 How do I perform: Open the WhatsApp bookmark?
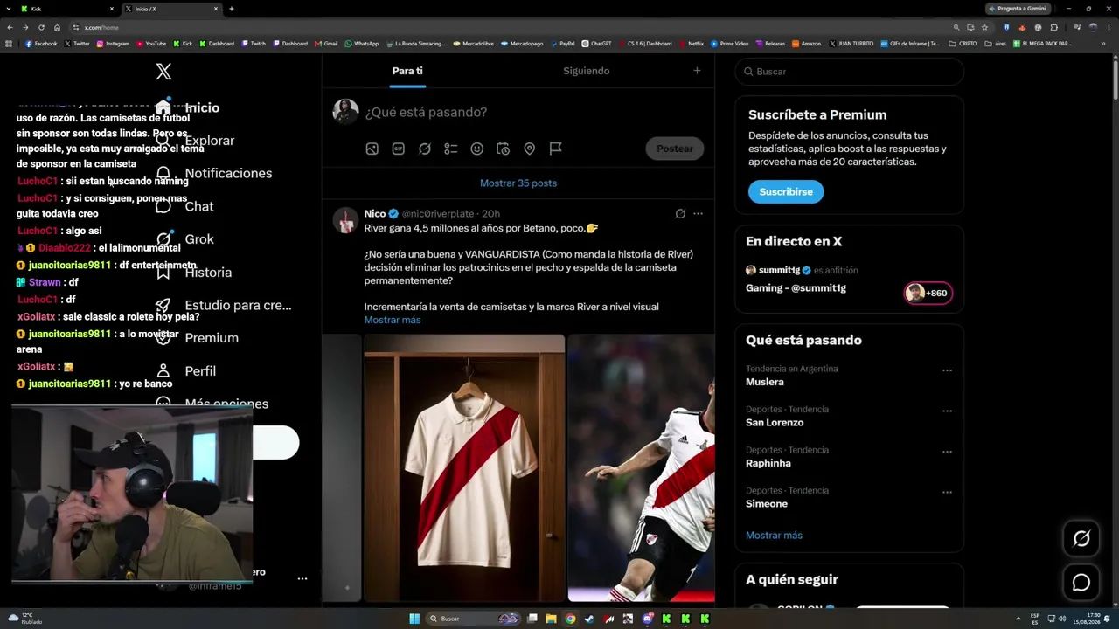pyautogui.click(x=362, y=44)
